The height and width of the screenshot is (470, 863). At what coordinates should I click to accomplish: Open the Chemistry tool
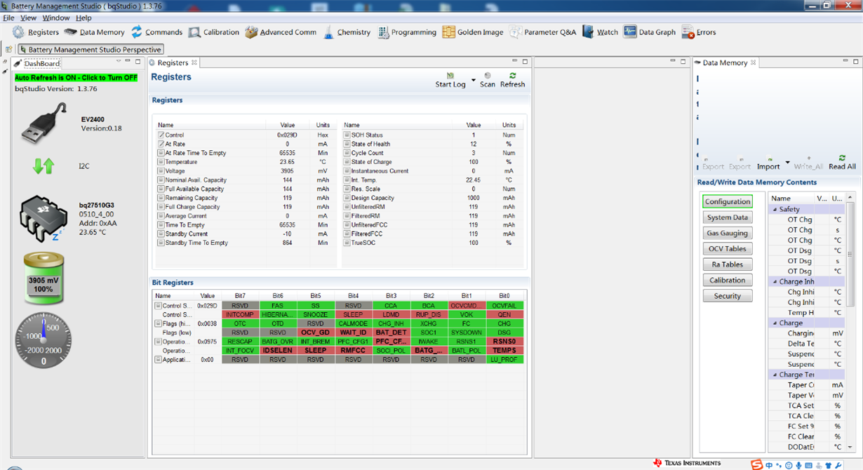click(347, 32)
